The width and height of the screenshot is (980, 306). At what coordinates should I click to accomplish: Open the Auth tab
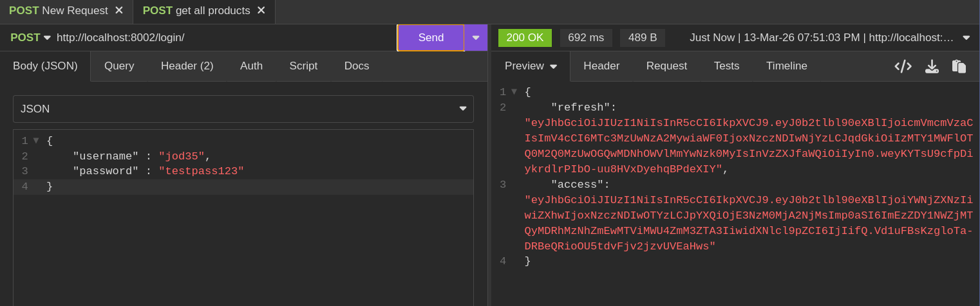(251, 66)
